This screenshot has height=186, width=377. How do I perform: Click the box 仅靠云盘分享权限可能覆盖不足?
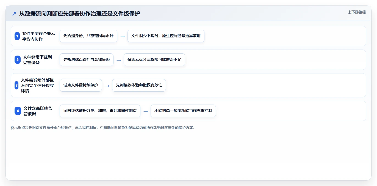154,60
